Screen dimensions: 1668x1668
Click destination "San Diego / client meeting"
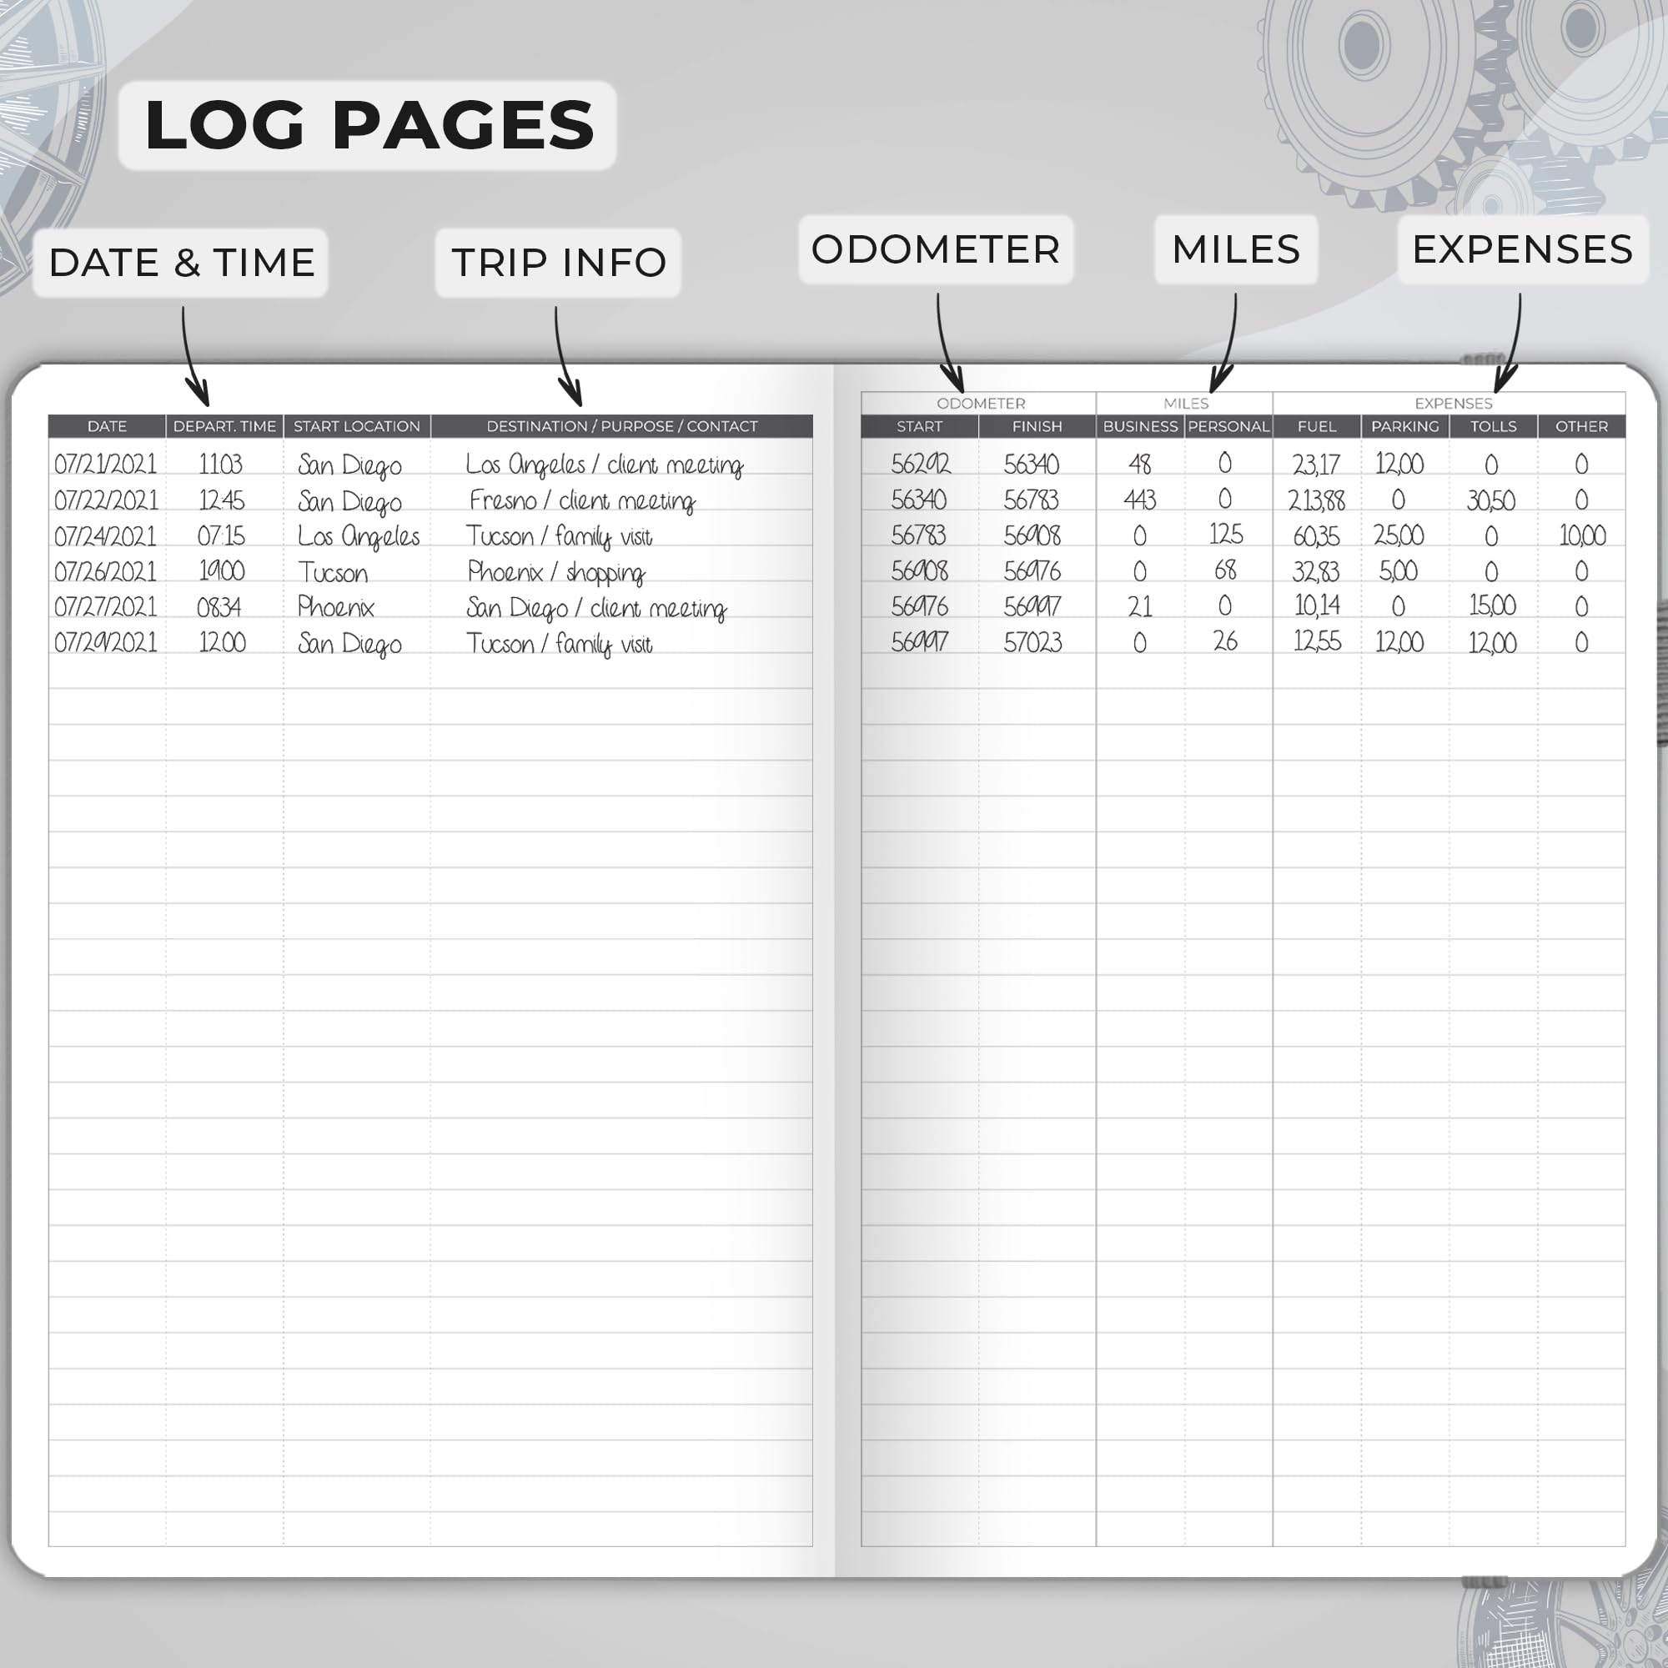[x=596, y=609]
